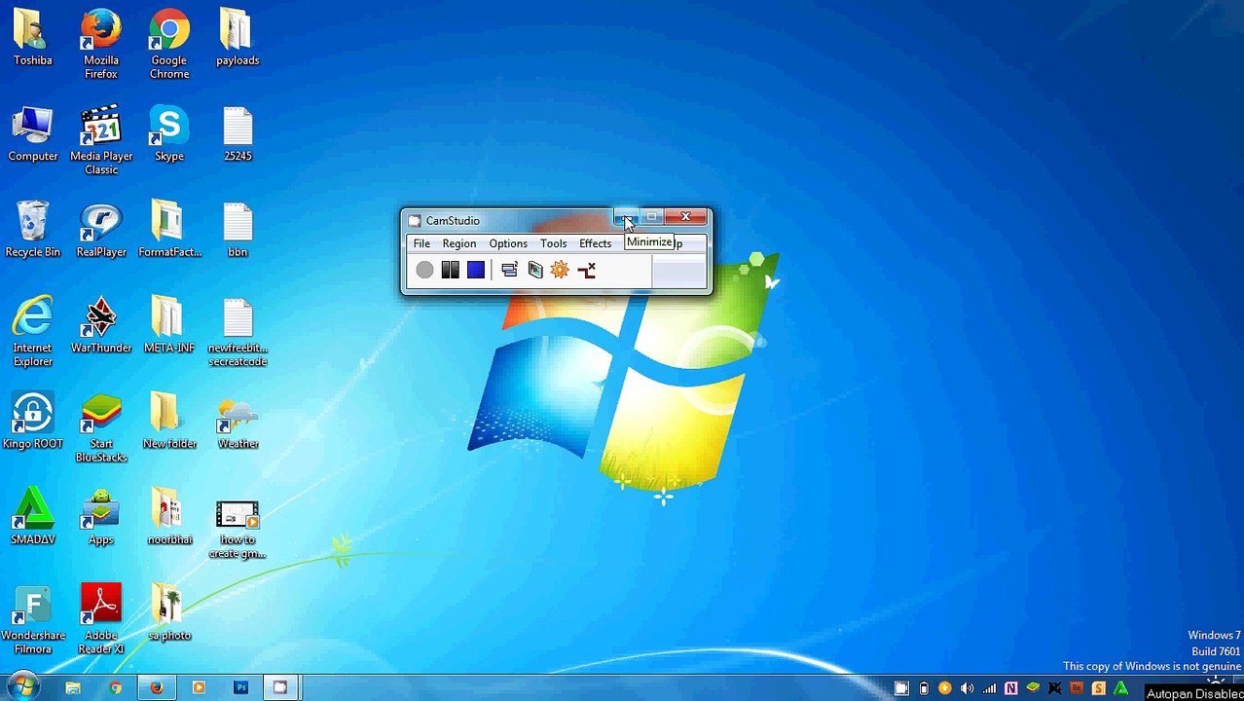
Task: Open File Explorer from the taskbar
Action: [x=73, y=688]
